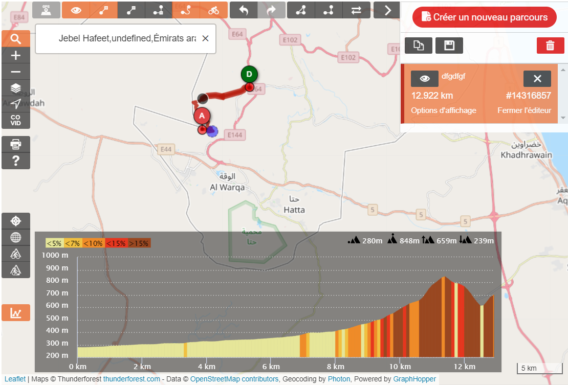Click the side panel scrollbar down arrow
568x385 pixels.
[x=563, y=118]
